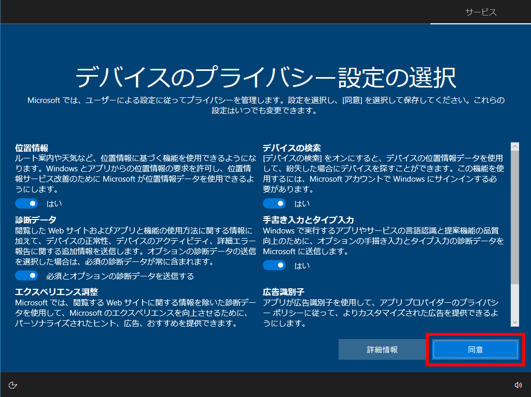Click the エクスペリエンス調整 heading
Screen dimensions: 531x397
(57, 292)
